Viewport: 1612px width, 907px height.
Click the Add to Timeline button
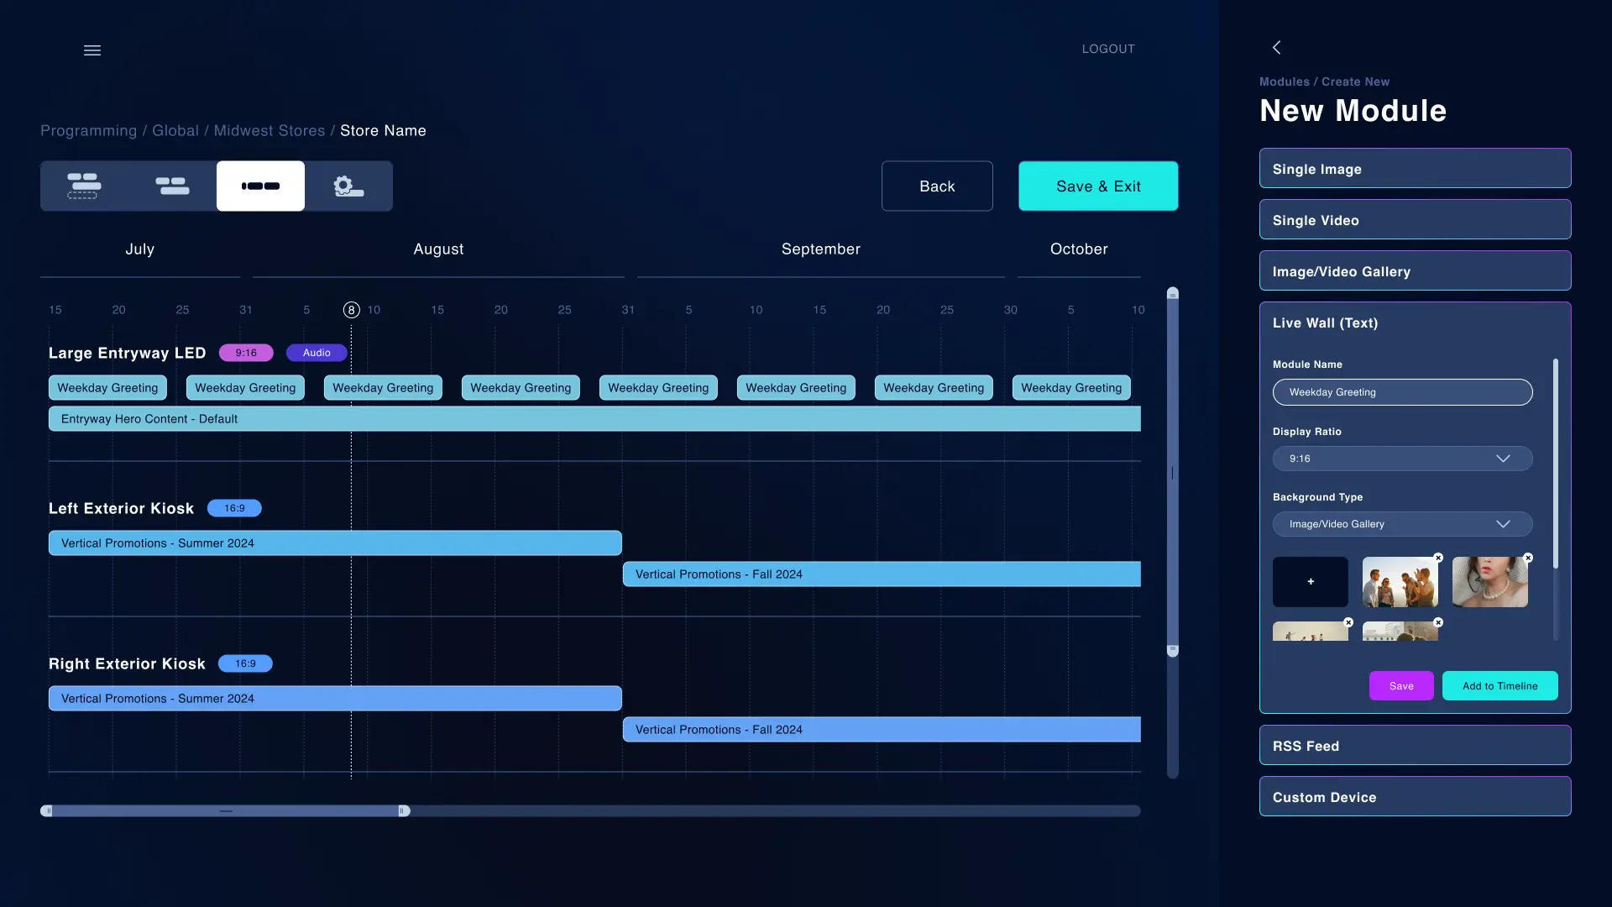[1500, 685]
